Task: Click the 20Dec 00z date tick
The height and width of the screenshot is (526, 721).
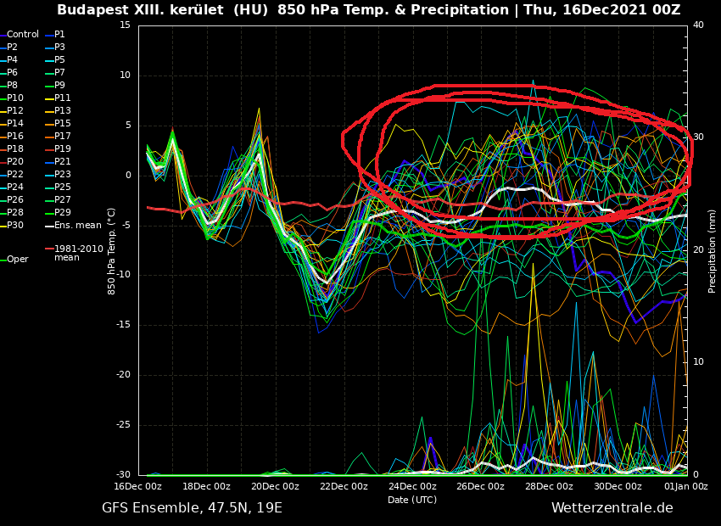Action: pyautogui.click(x=275, y=487)
